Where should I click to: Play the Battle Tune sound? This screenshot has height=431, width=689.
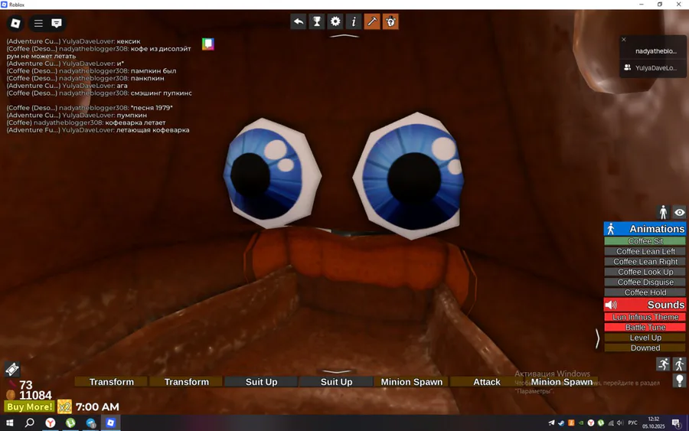pos(645,328)
